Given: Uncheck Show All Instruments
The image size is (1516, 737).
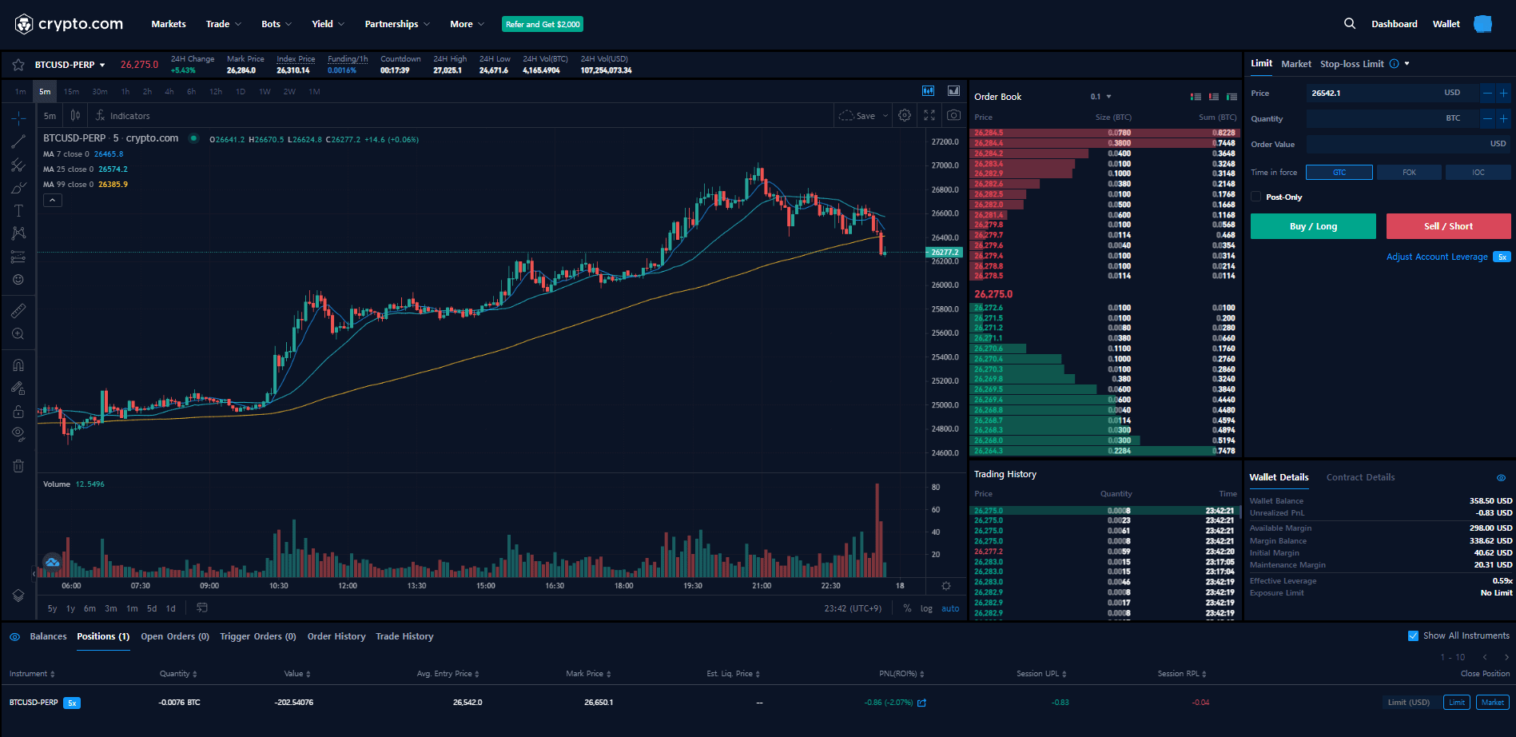Looking at the screenshot, I should click(1413, 636).
